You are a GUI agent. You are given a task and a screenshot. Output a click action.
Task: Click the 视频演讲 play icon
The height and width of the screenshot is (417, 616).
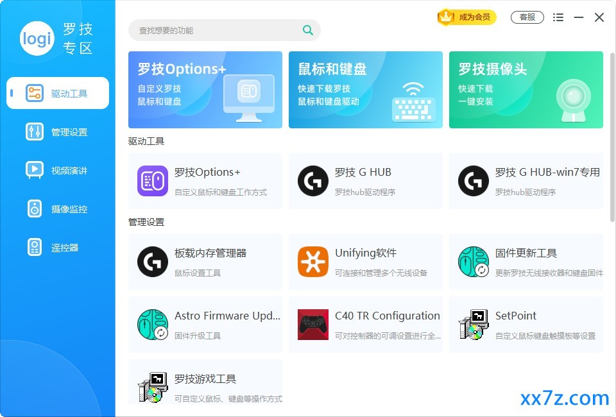coord(35,170)
